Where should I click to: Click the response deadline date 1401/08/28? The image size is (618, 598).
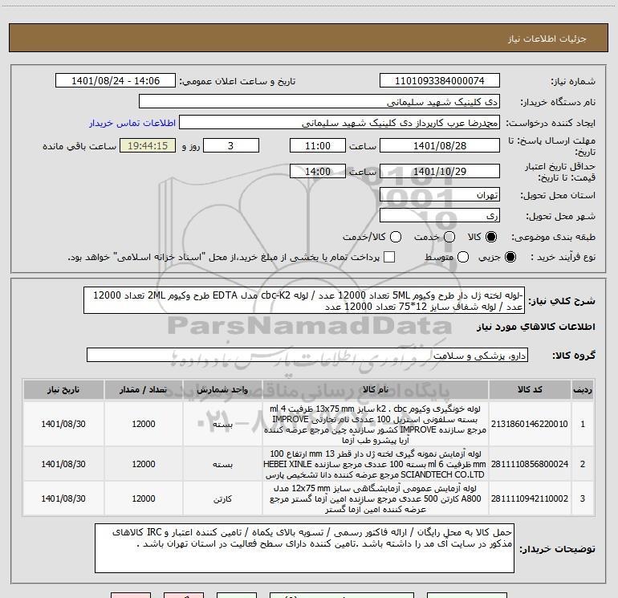coord(440,146)
